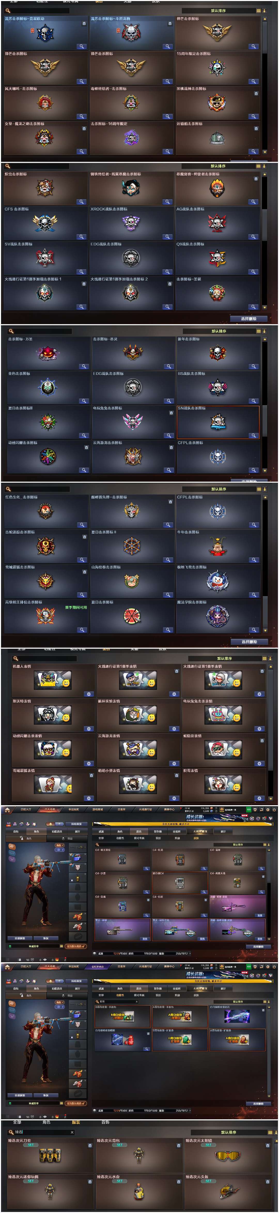Viewport: 279px width, 1213px height.
Task: Open the gear settings on 机器人表情 card
Action: click(x=88, y=694)
